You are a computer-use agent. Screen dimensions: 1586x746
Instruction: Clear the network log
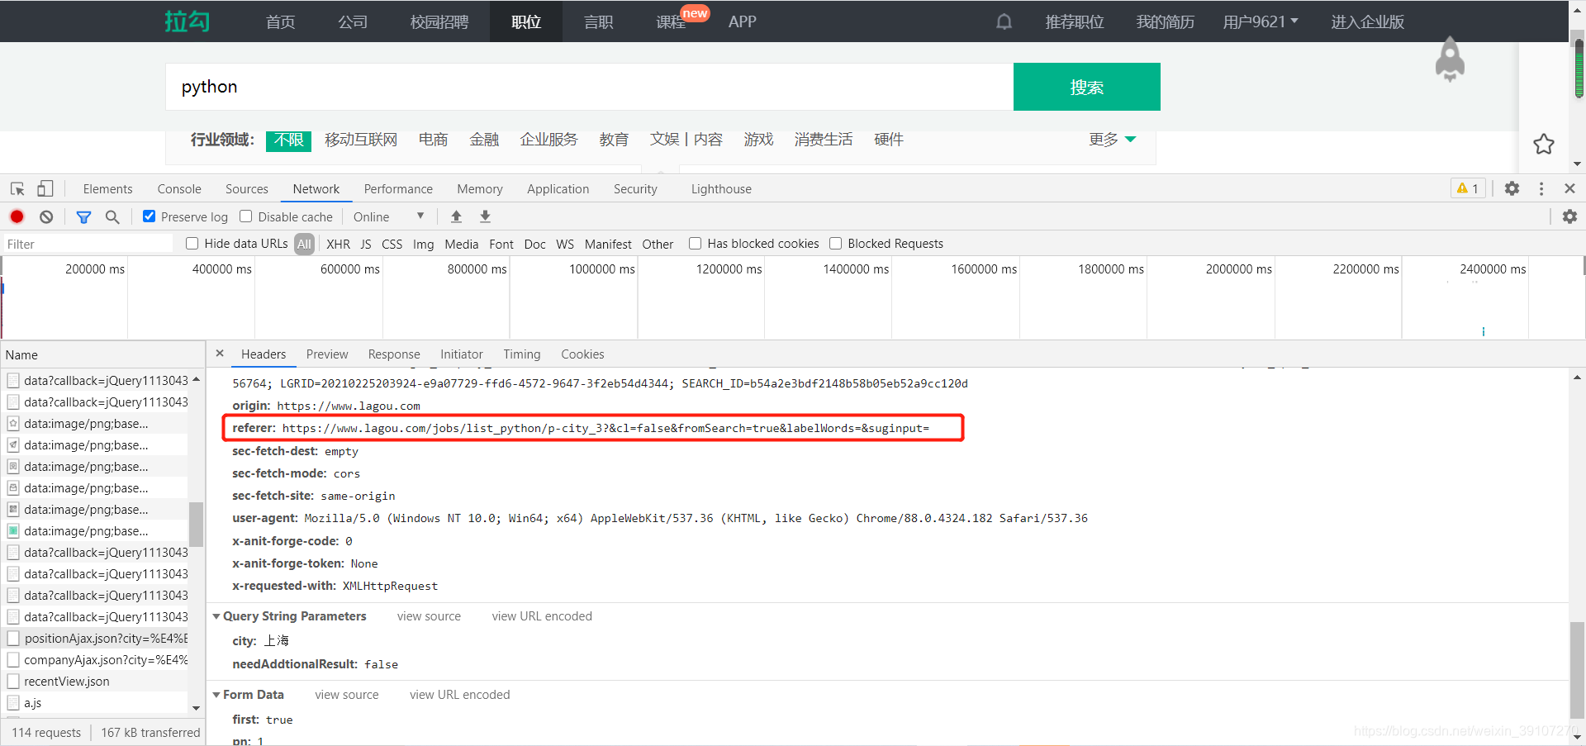tap(46, 216)
